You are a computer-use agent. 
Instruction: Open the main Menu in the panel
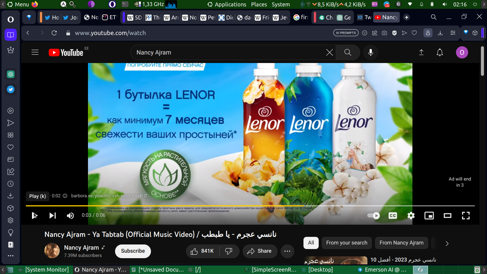tap(18, 4)
